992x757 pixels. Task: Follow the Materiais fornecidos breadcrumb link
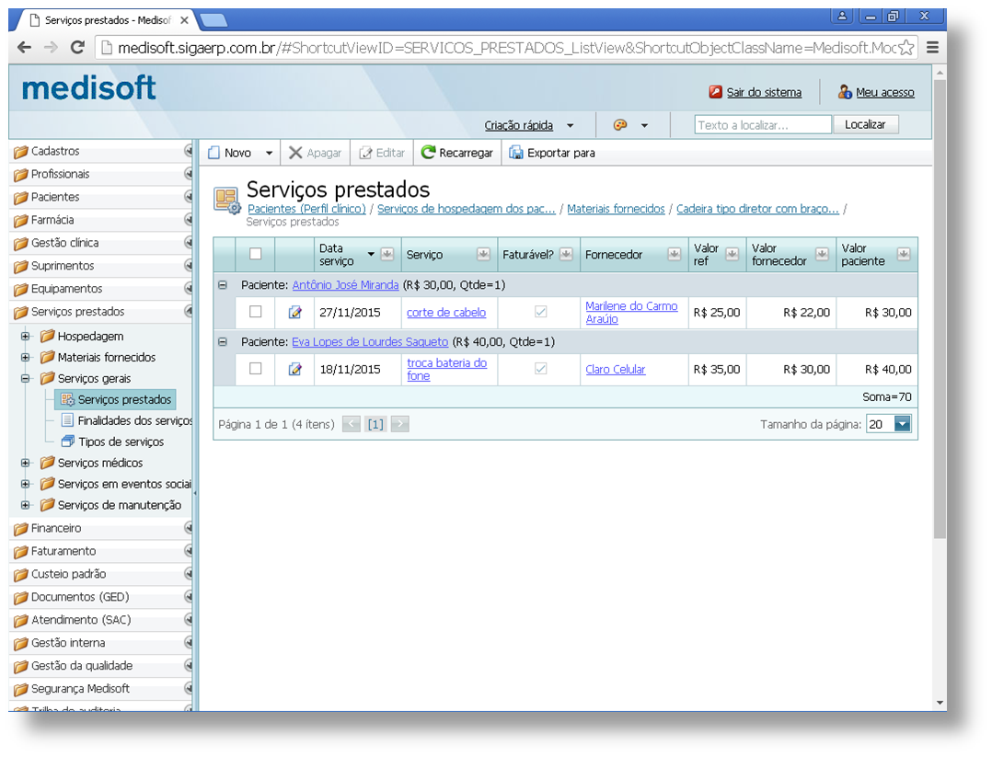point(616,209)
